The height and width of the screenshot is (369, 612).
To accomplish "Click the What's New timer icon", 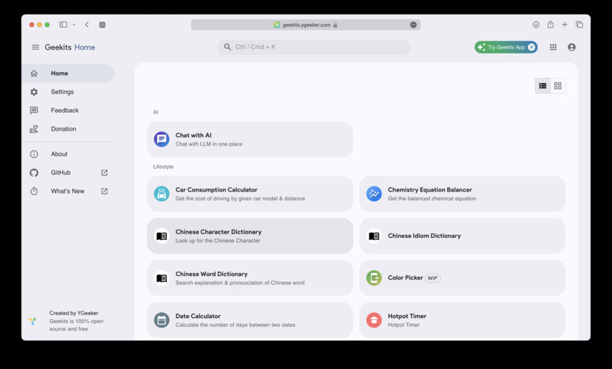I will [x=34, y=191].
